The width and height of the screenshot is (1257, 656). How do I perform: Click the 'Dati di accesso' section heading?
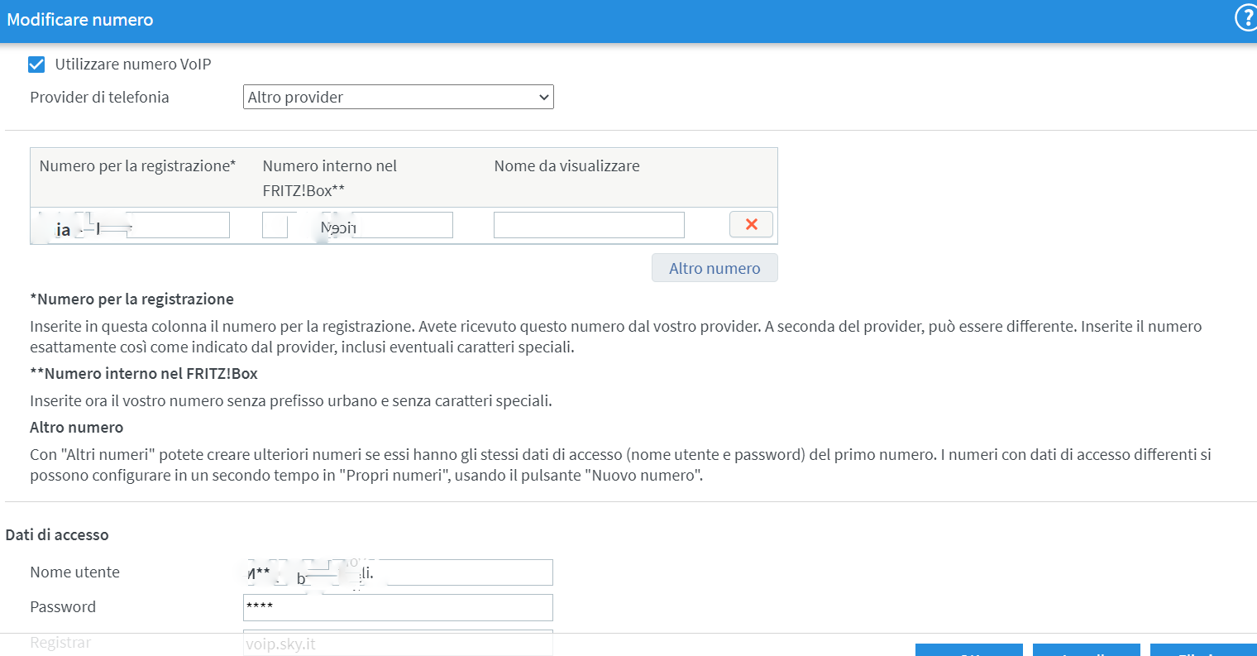(57, 535)
